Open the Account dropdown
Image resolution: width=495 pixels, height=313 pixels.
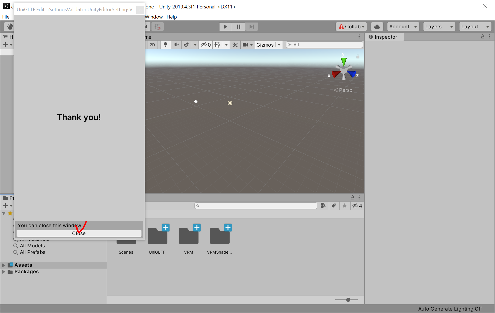pos(403,27)
